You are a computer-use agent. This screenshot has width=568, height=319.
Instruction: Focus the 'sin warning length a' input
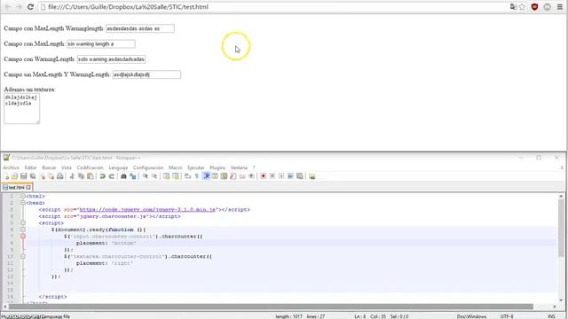(x=101, y=43)
